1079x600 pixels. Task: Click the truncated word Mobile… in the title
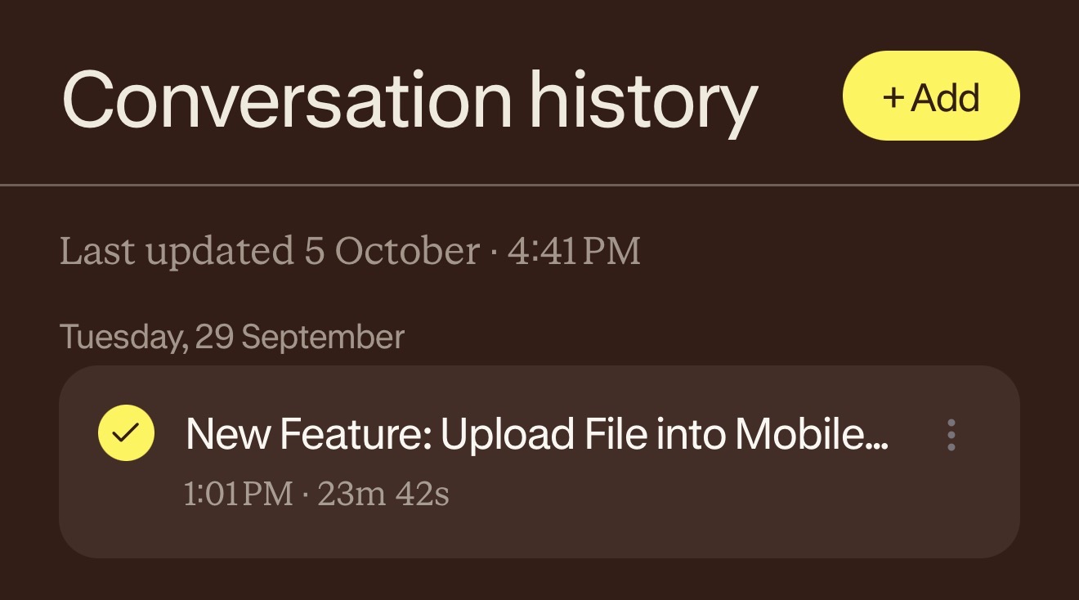pos(812,435)
